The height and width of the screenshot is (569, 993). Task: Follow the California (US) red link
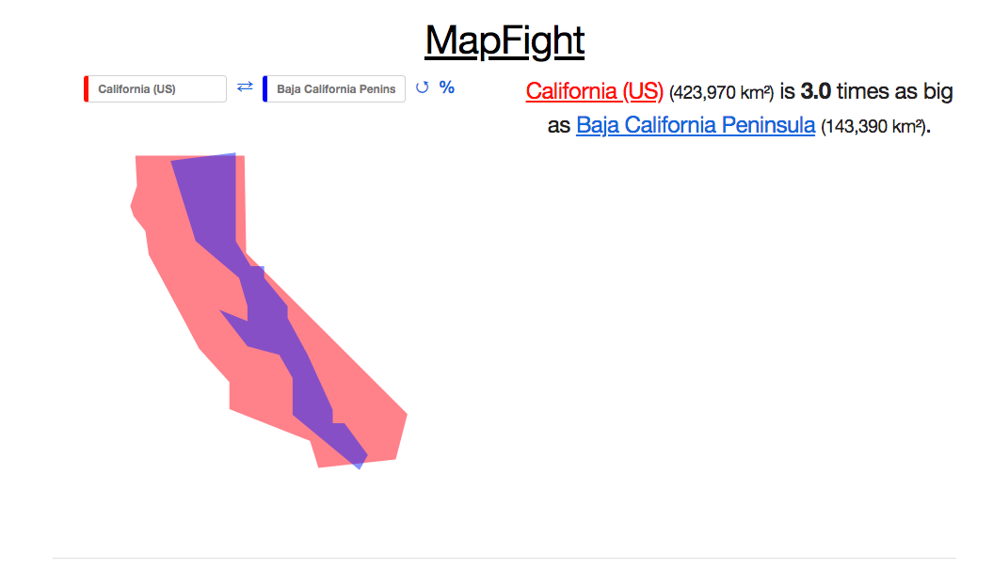(x=594, y=91)
